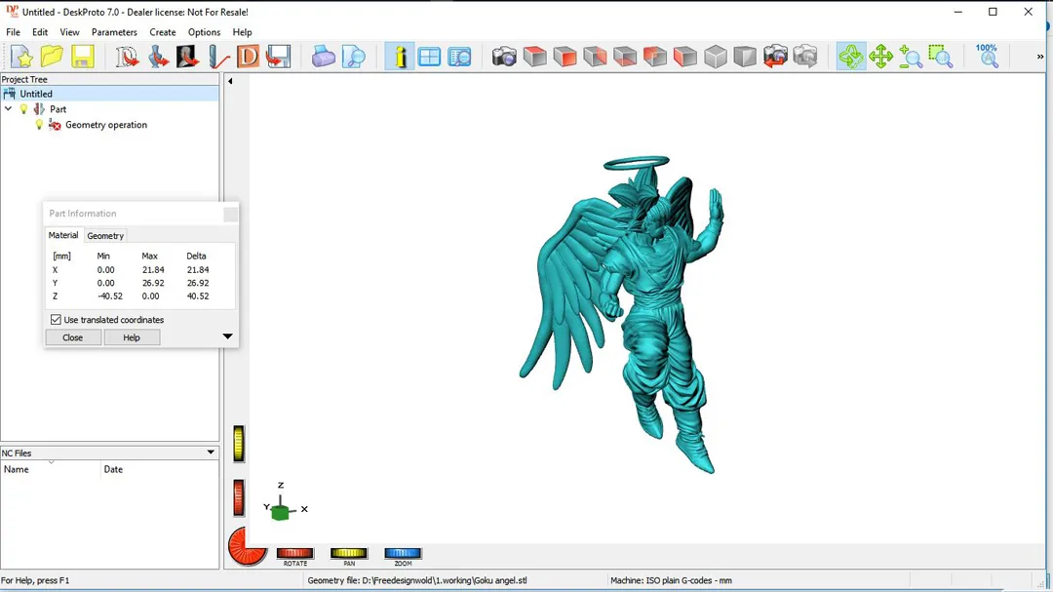1053x592 pixels.
Task: Collapse the Part tree node chevron
Action: (x=8, y=109)
